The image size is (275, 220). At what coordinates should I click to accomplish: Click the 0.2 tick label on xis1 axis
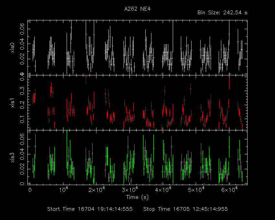coord(22,105)
